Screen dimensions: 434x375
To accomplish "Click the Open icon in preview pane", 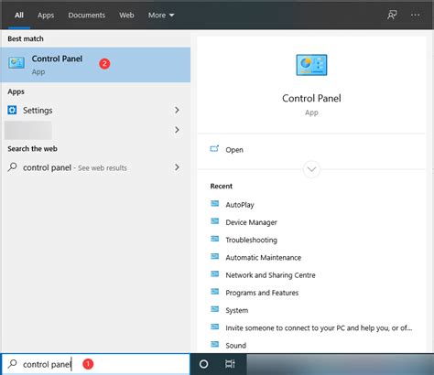I will pyautogui.click(x=214, y=149).
